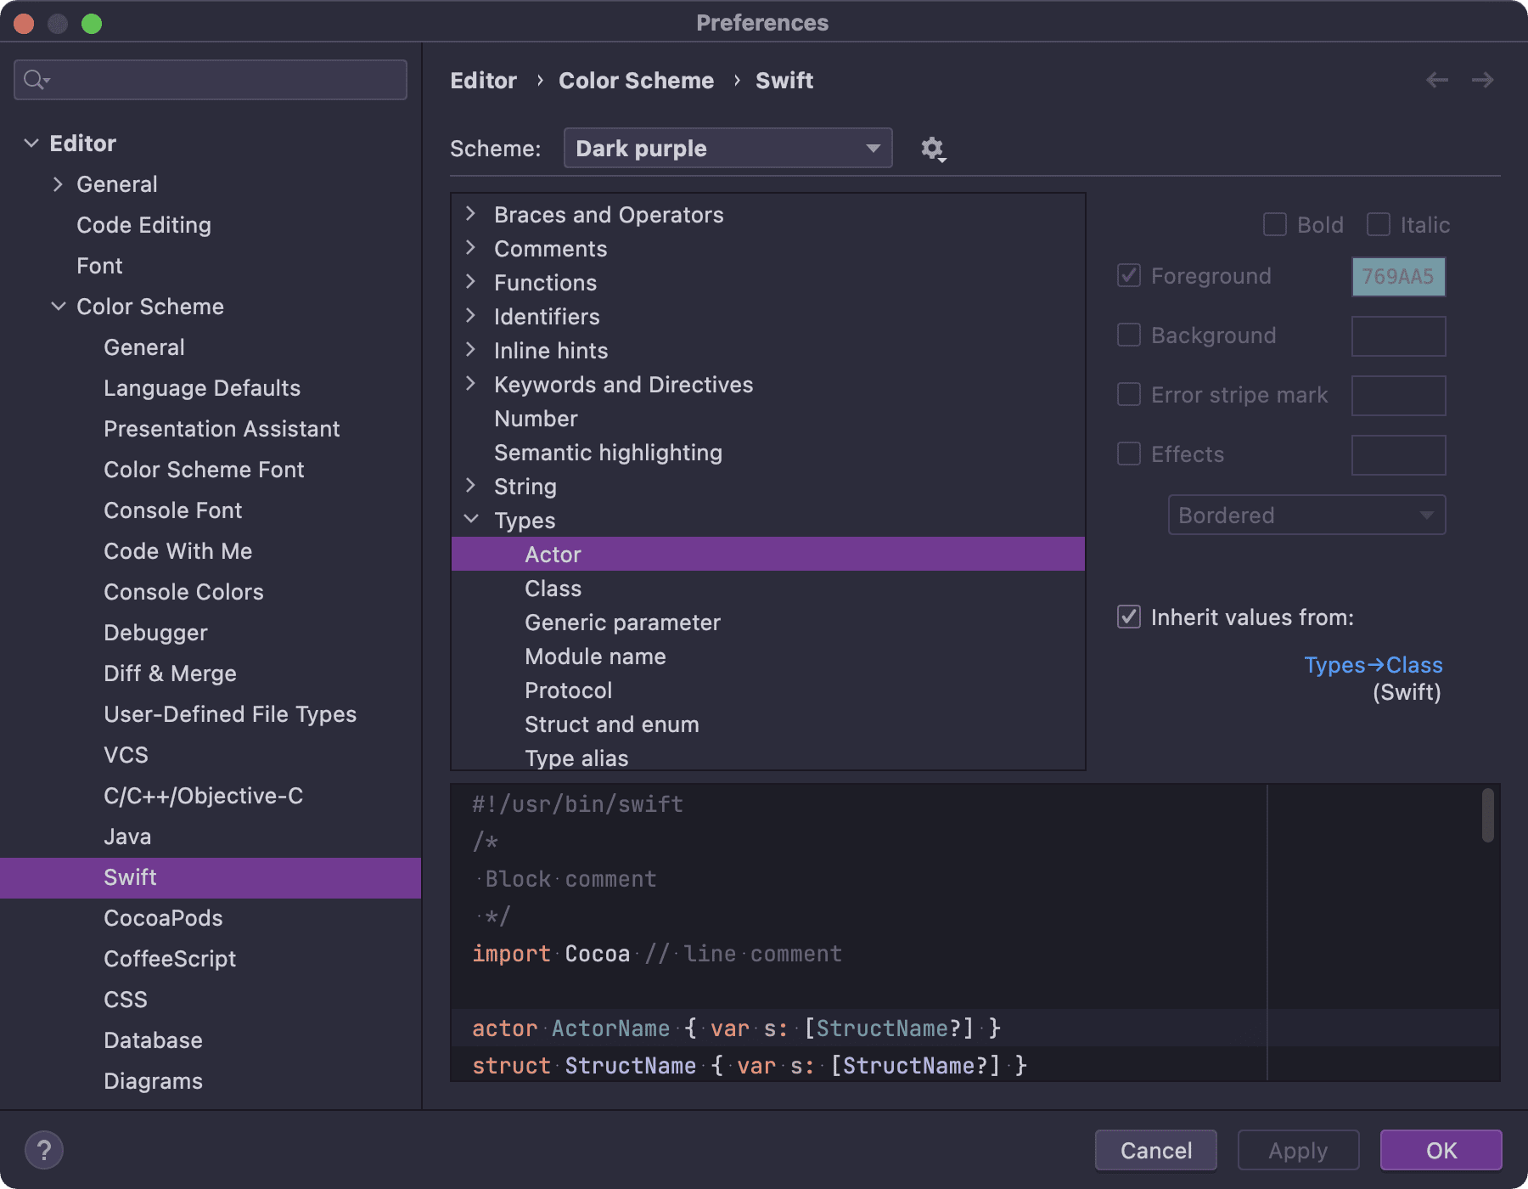Image resolution: width=1528 pixels, height=1189 pixels.
Task: Click the 769AA5 foreground color swatch
Action: point(1398,276)
